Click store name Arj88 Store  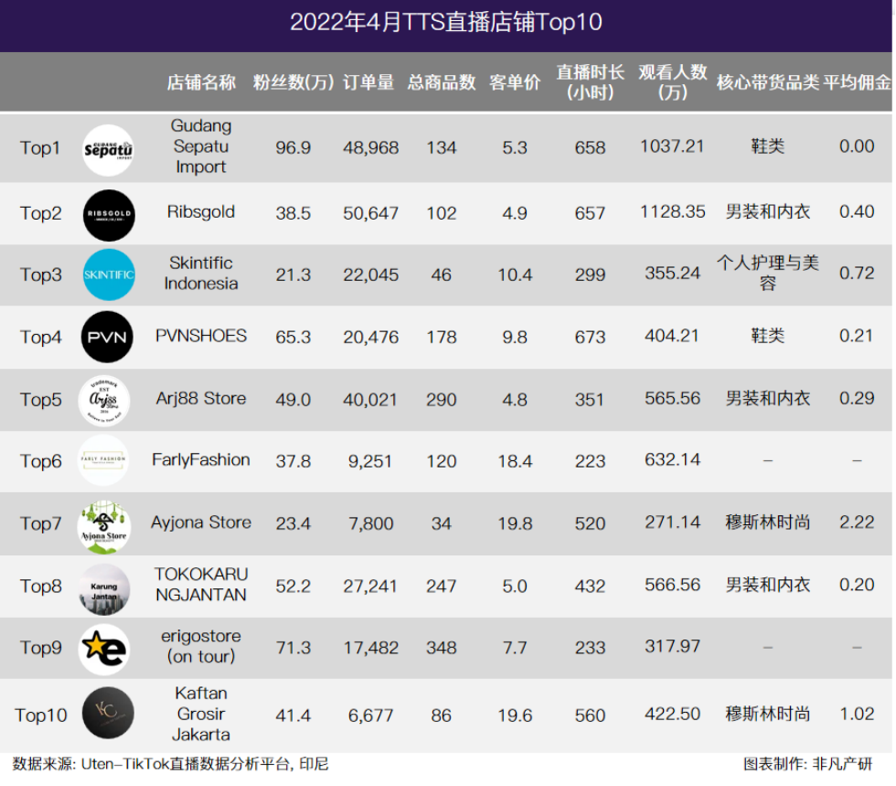201,398
